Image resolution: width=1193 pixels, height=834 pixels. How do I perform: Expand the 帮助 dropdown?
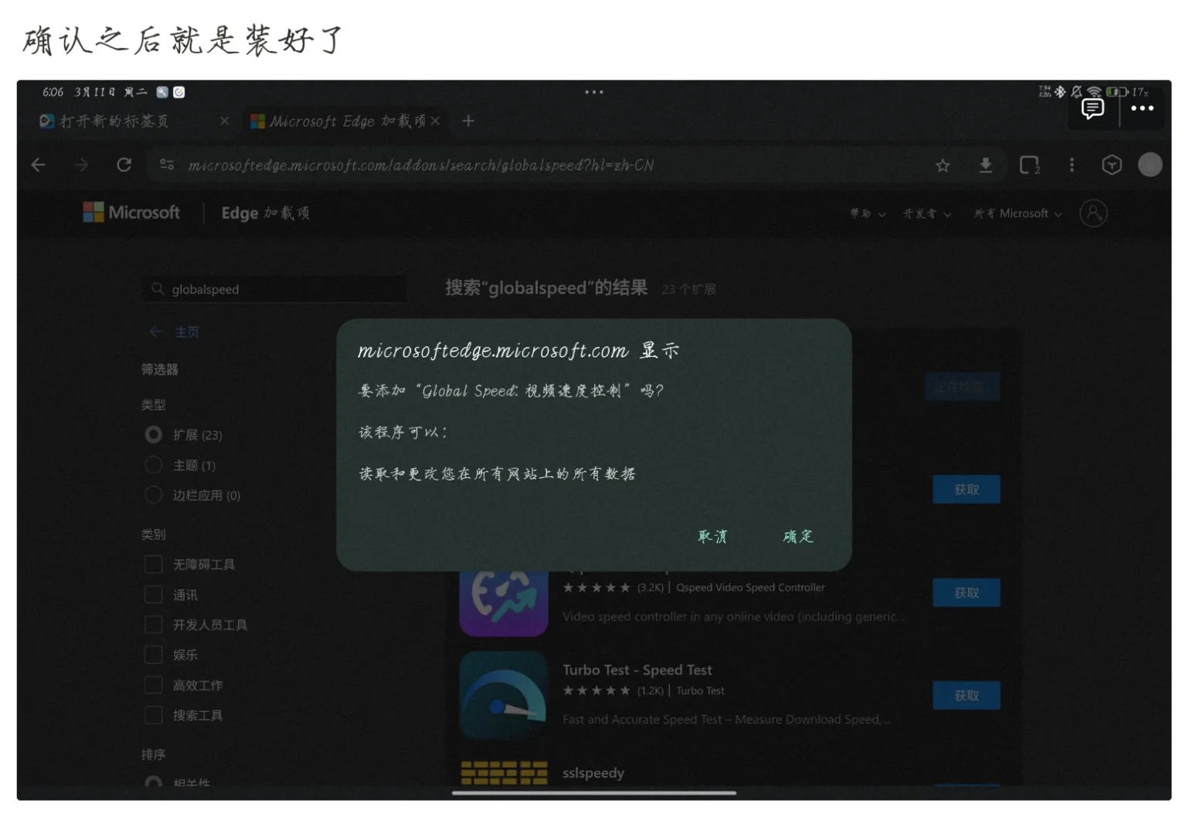click(x=865, y=214)
